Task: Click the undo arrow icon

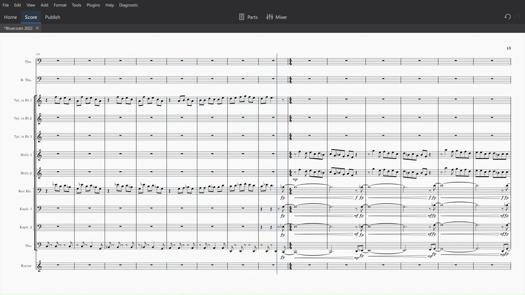Action: pyautogui.click(x=507, y=17)
